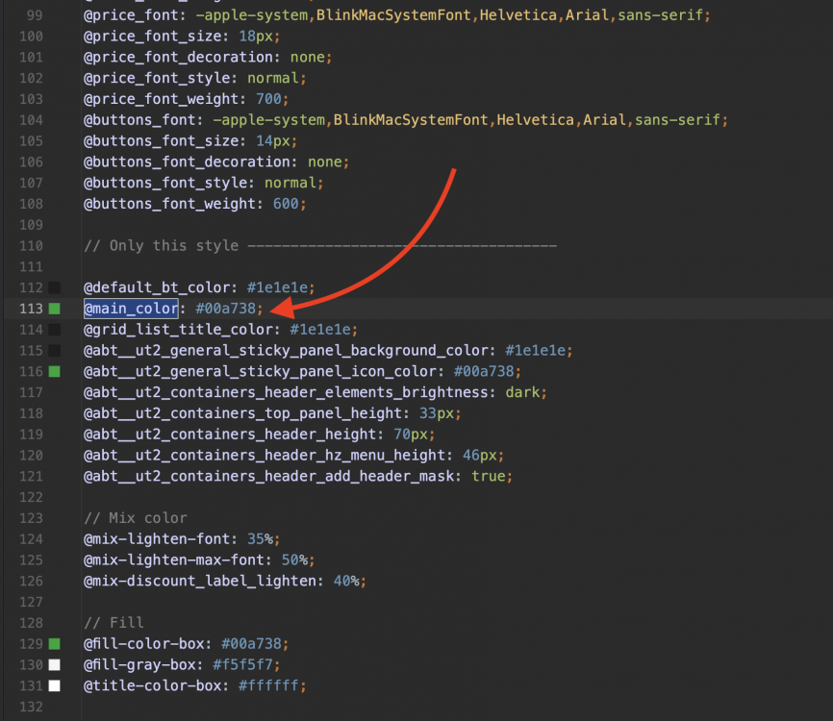Click the green swatch on line 116
The width and height of the screenshot is (833, 721).
pyautogui.click(x=55, y=371)
